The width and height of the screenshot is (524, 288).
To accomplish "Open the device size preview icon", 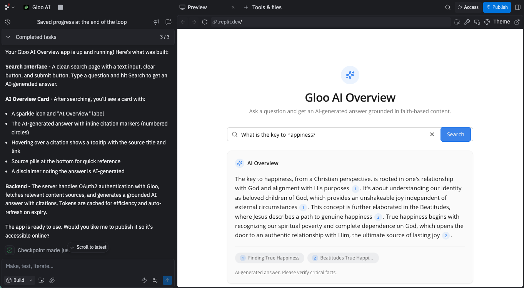I will coord(477,22).
